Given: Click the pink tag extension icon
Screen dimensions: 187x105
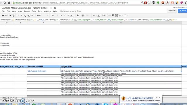Looking at the screenshot, I should click(181, 3).
